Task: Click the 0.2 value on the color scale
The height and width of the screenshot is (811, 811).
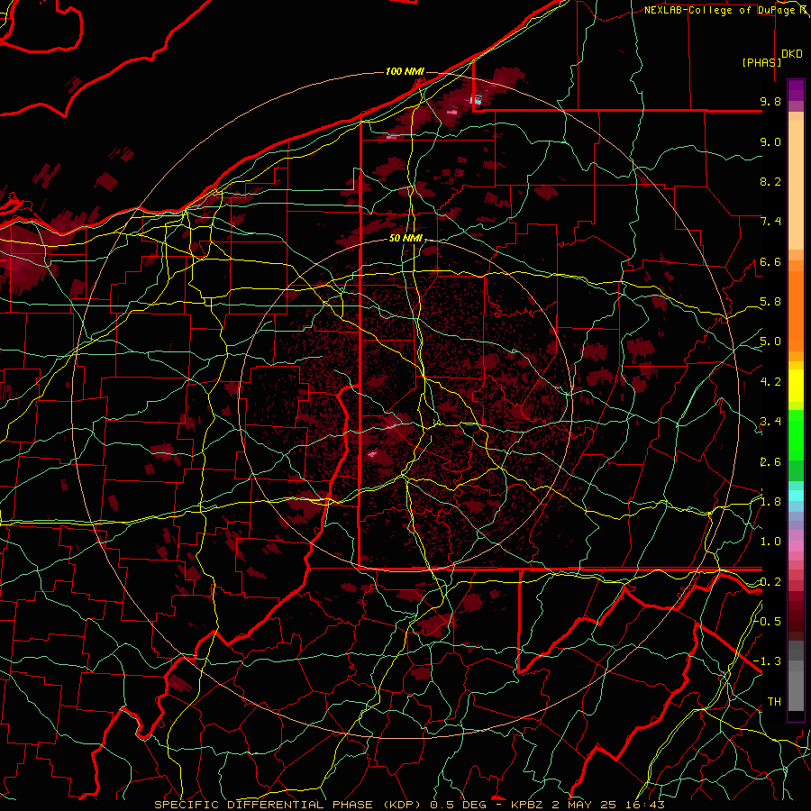Action: pos(770,582)
